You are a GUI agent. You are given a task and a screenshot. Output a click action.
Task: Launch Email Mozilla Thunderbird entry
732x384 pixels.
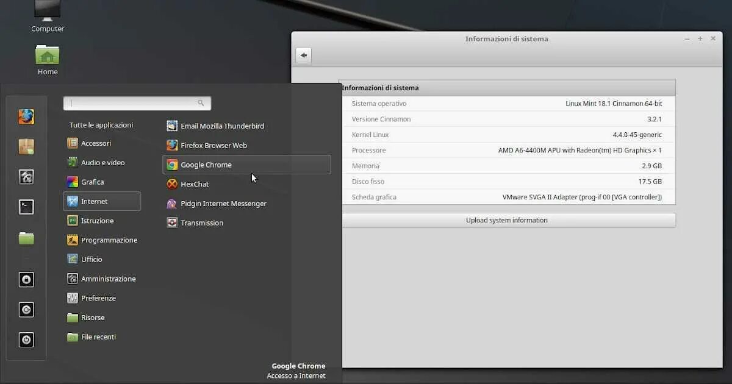pos(223,126)
